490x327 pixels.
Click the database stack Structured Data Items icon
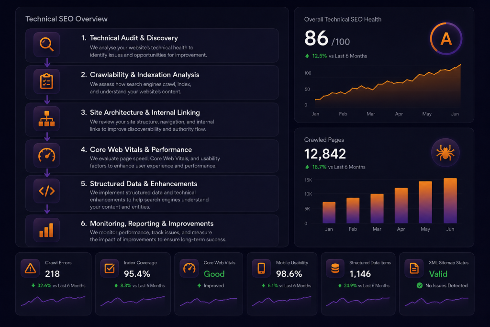pyautogui.click(x=335, y=268)
